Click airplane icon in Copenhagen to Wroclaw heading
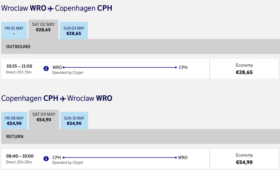280x170 pixels. tap(63, 99)
